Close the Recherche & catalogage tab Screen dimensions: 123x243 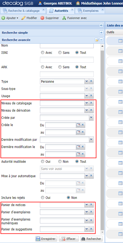pos(43,10)
